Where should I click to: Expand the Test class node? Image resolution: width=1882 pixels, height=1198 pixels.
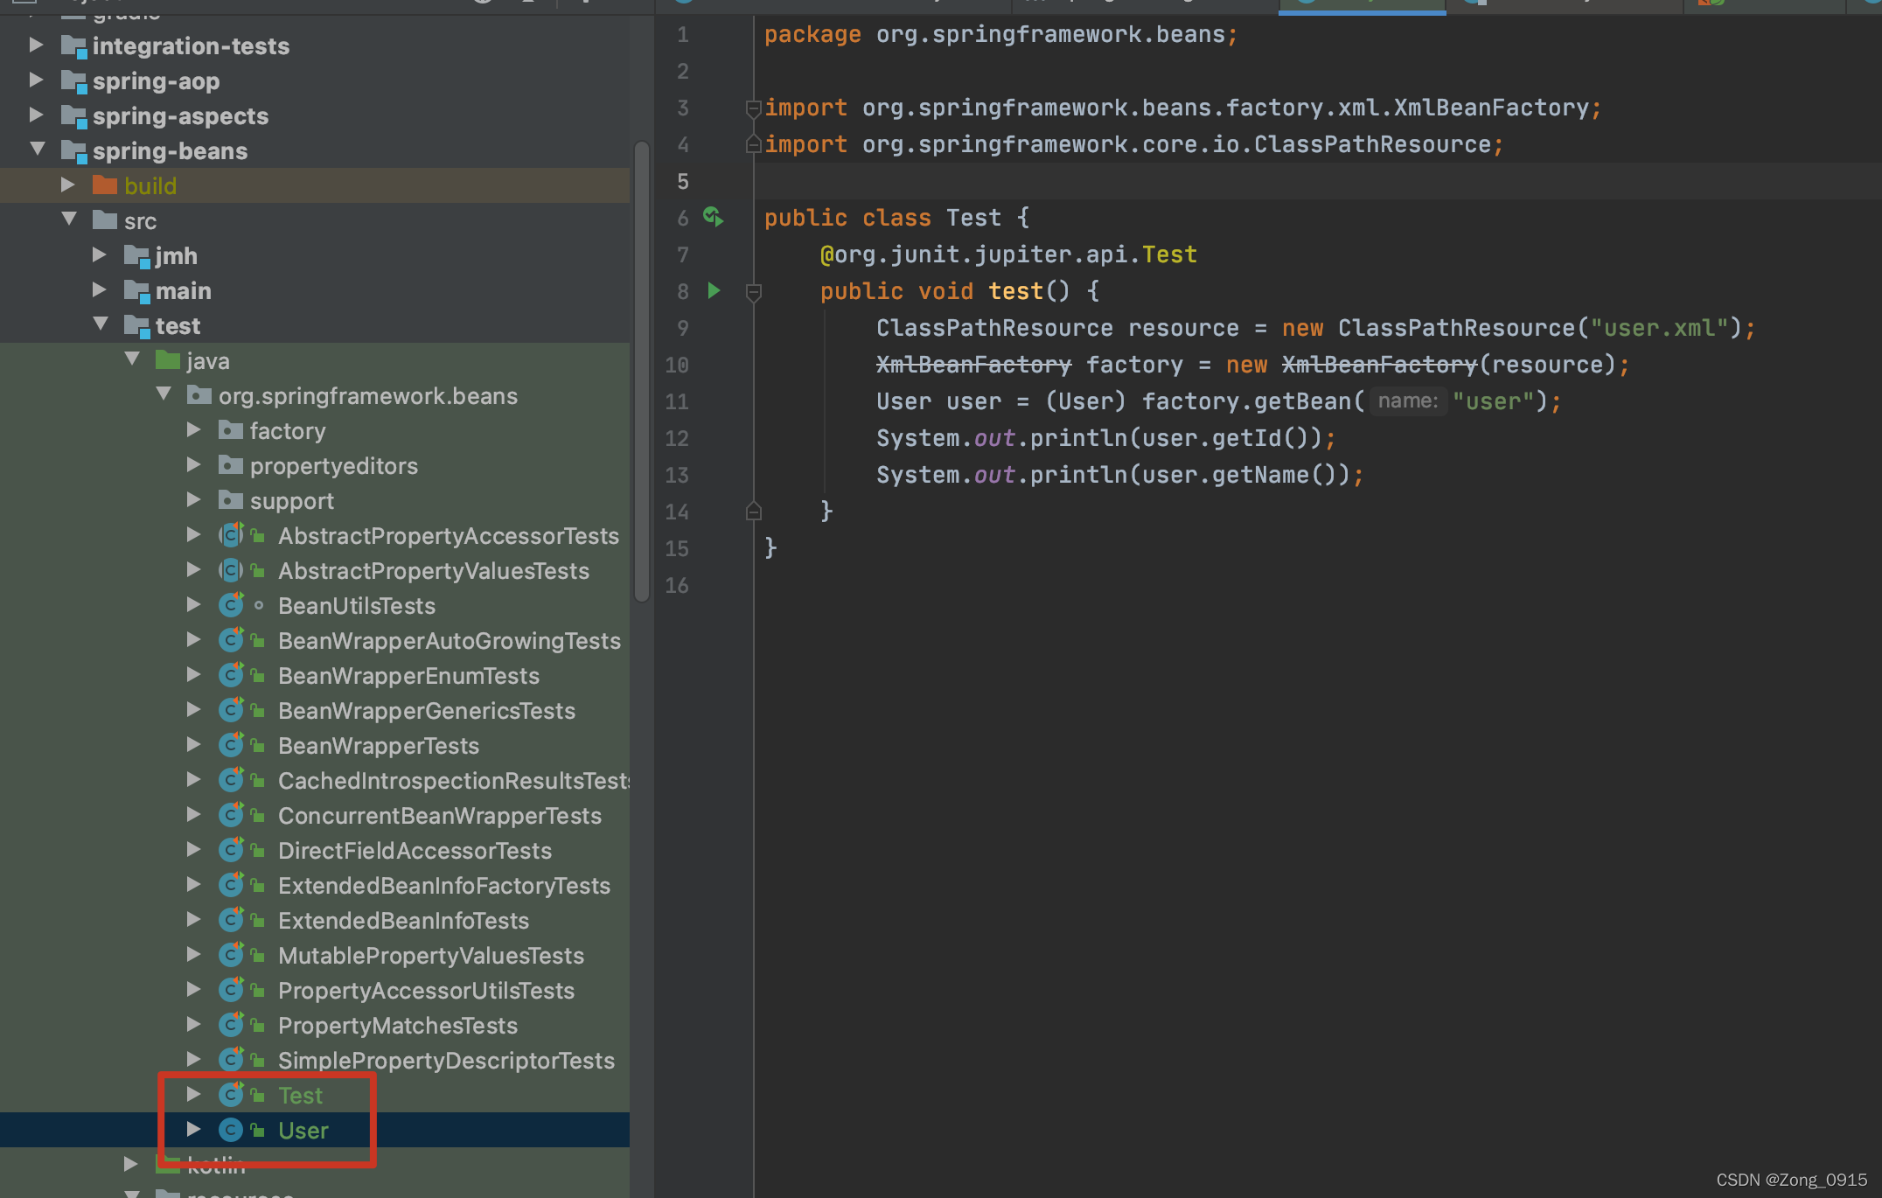point(193,1094)
